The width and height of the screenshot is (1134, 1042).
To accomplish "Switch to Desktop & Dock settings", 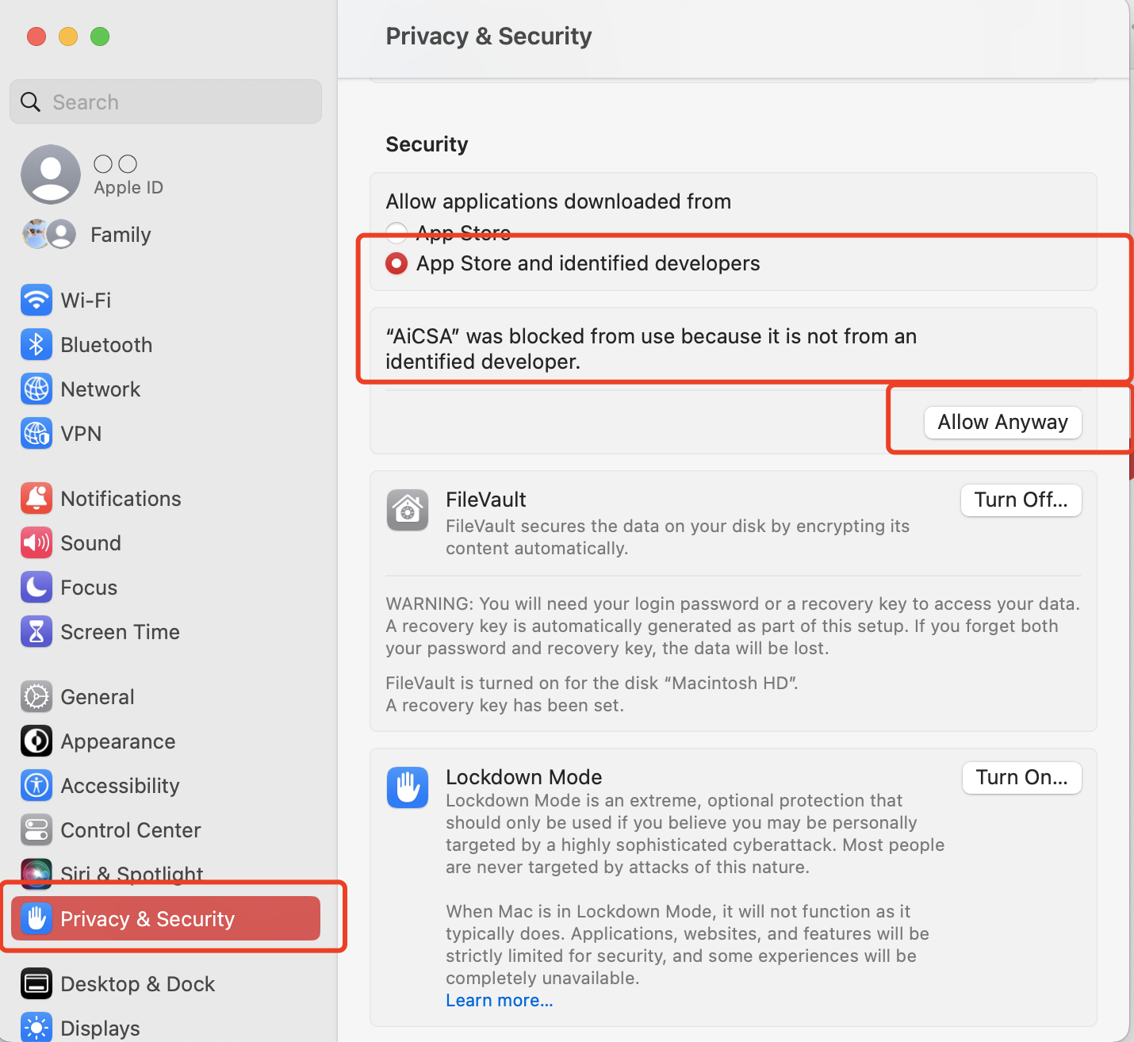I will pos(137,984).
